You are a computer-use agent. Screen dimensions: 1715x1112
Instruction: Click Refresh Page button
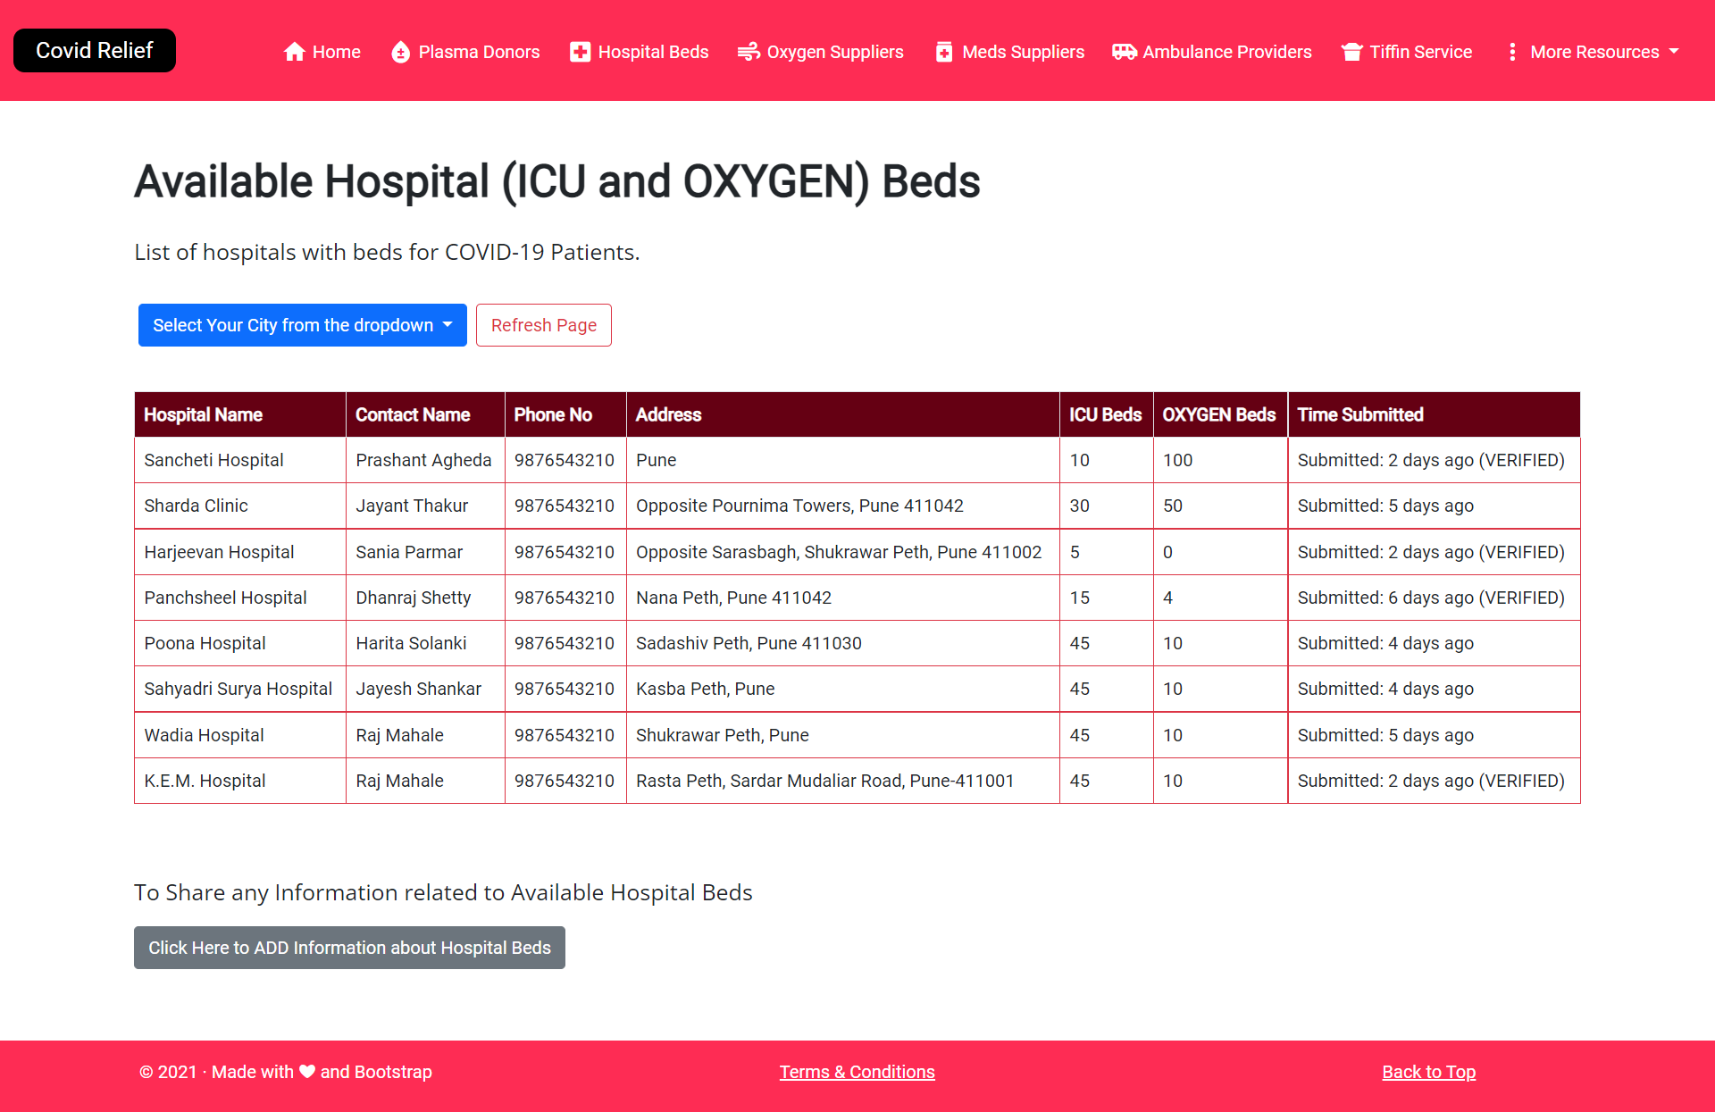coord(543,325)
